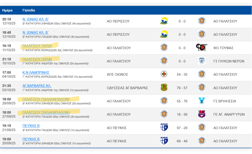Click Ν. ΙΩΝΙΑΣ ΚΛ. Β΄ link for 18:45 match
Screen dimensions: 252x154
36,32
